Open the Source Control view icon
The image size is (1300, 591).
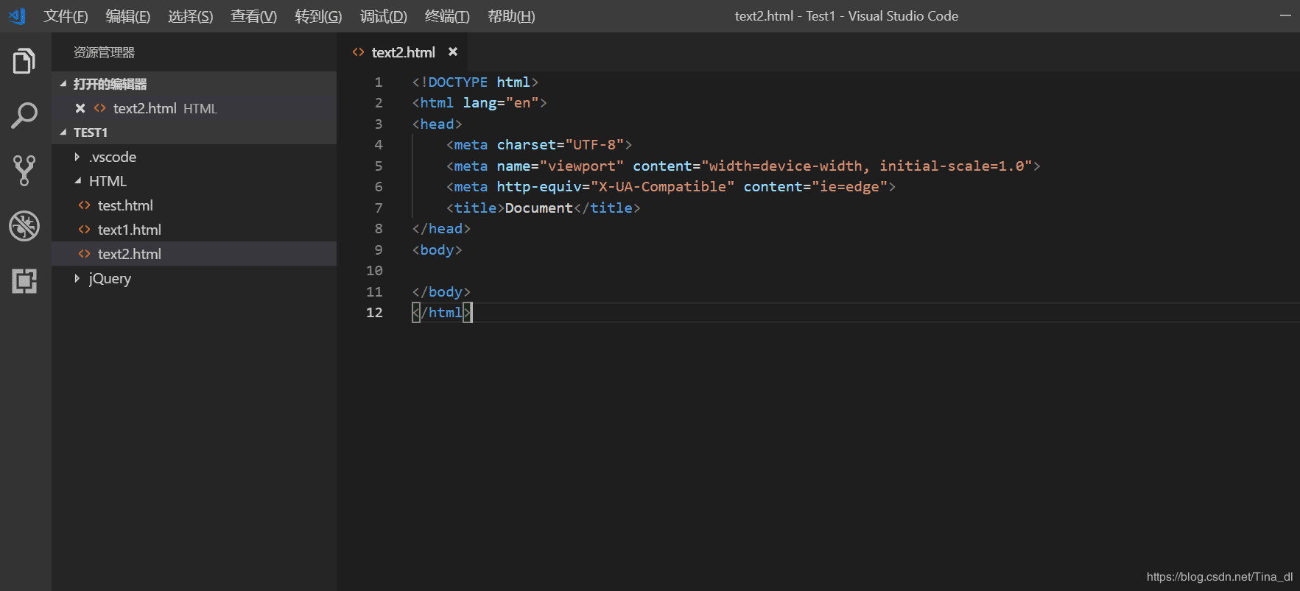[24, 170]
